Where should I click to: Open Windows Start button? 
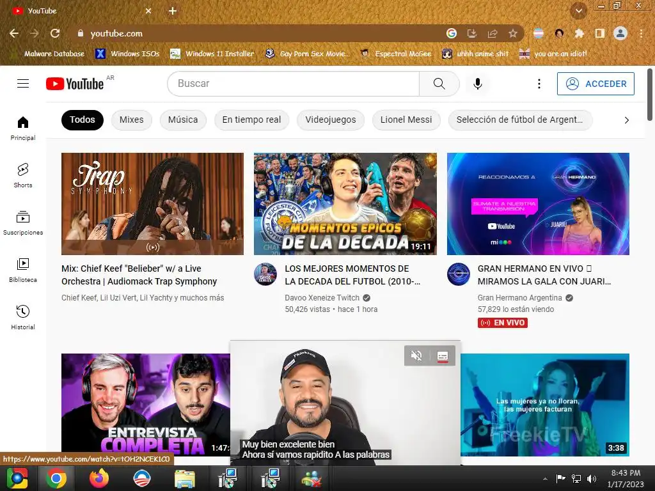[x=17, y=478]
